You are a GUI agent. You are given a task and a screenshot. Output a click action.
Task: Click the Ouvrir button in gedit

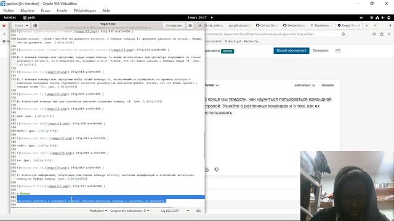[19, 26]
